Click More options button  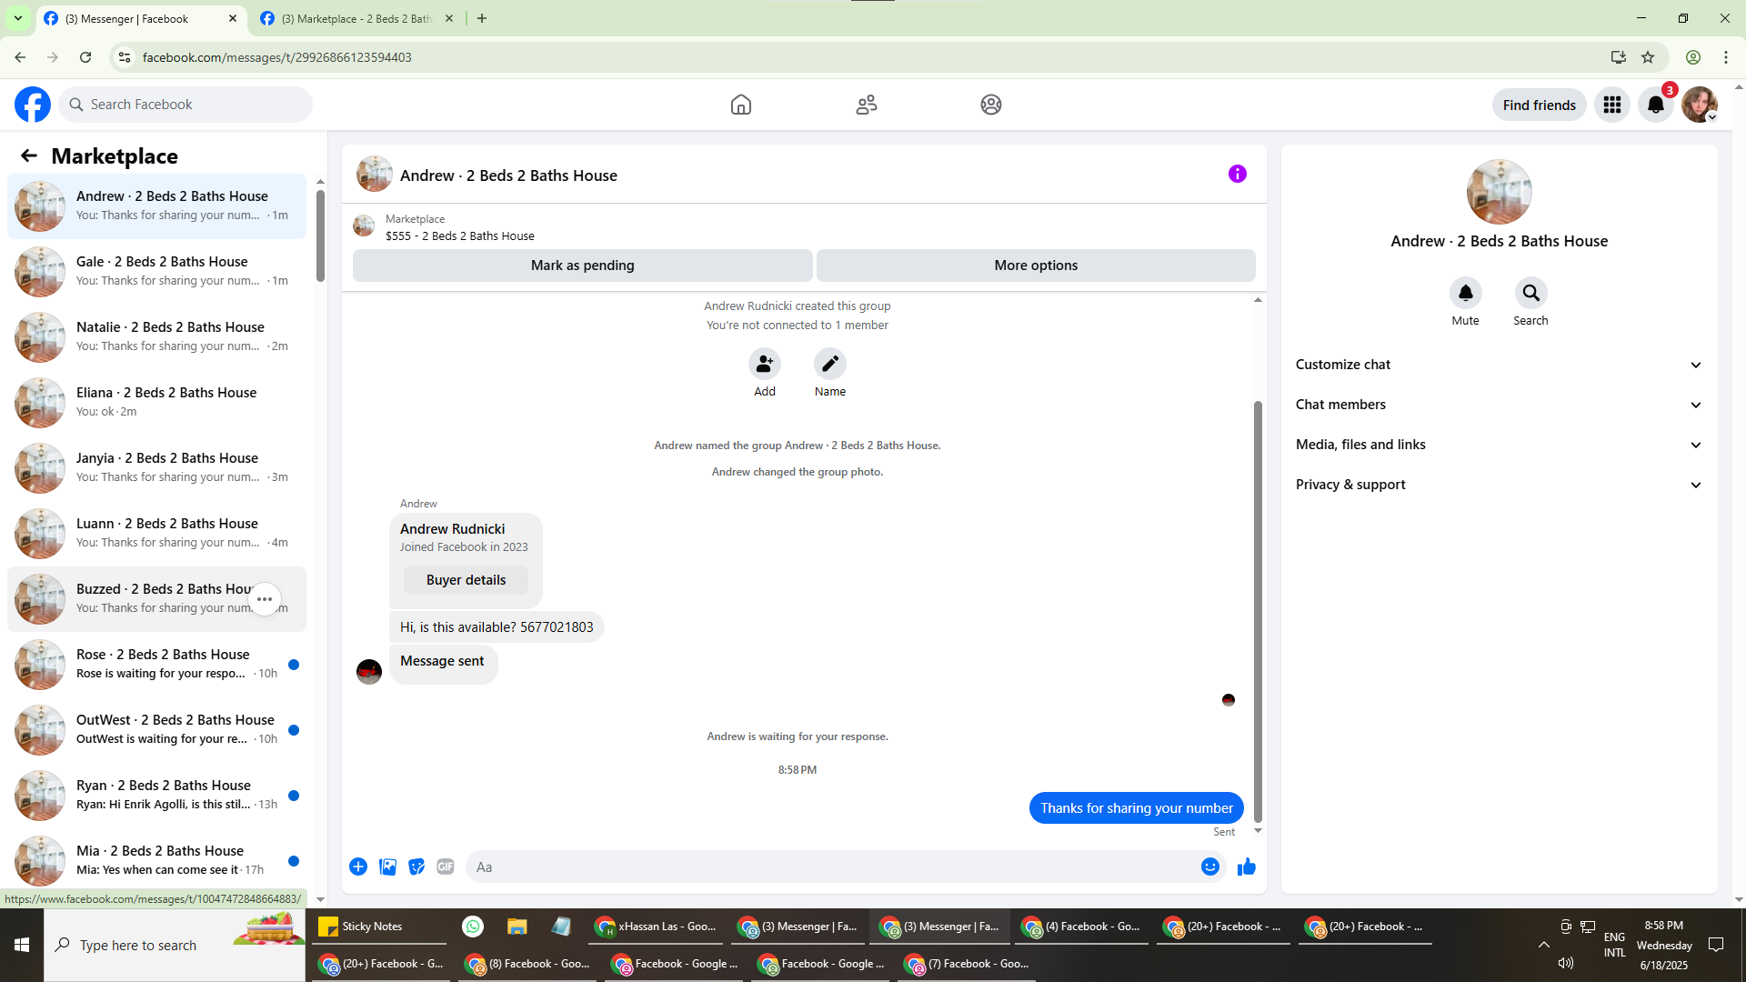pyautogui.click(x=1036, y=266)
